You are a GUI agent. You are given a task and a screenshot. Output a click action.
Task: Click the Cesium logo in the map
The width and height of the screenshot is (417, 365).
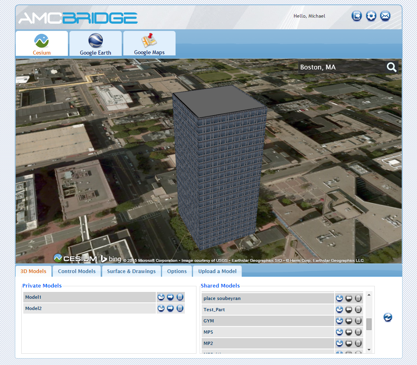tap(76, 258)
